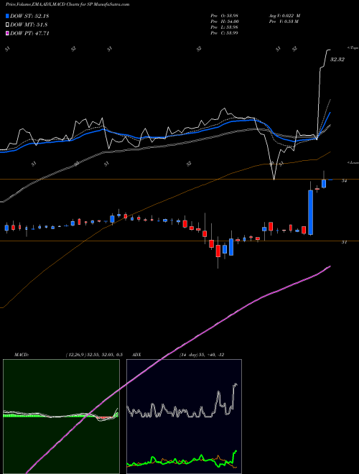This screenshot has height=474, width=359.
Task: Click the lowest red candlestick of the dip
Action: click(218, 251)
